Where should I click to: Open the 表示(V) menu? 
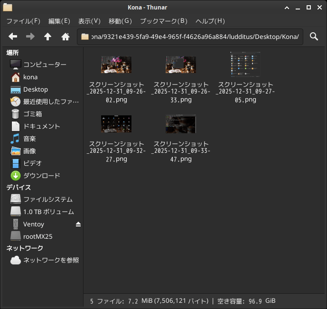(x=89, y=21)
